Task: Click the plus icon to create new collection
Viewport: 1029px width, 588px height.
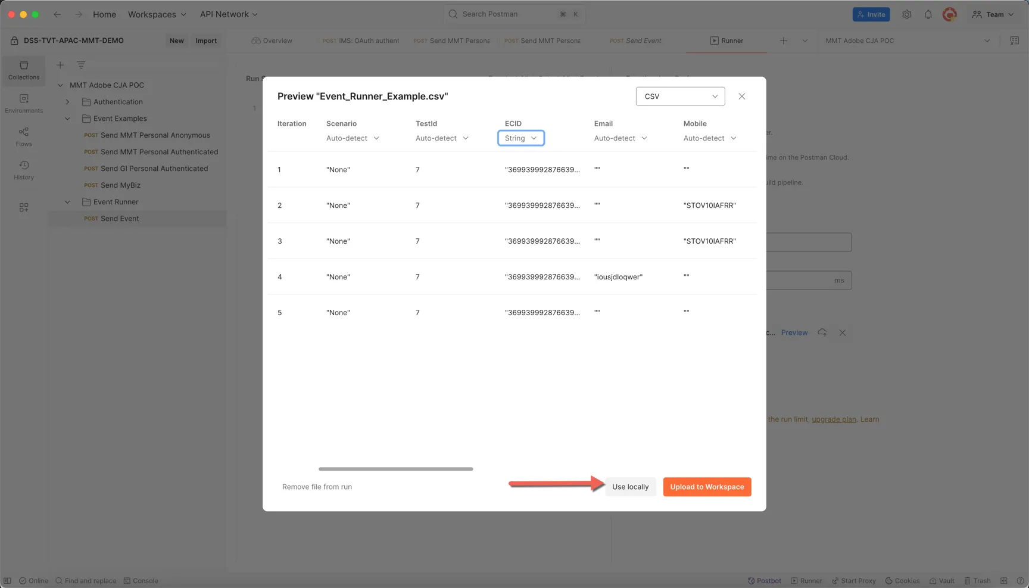Action: (60, 65)
